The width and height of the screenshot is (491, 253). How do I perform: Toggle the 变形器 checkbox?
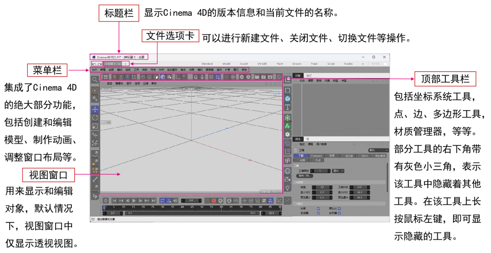[339, 213]
